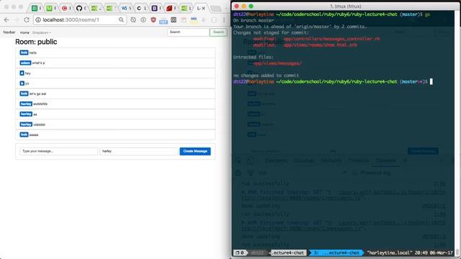The height and width of the screenshot is (259, 461).
Task: Click the message text 'hello'
Action: [x=33, y=53]
